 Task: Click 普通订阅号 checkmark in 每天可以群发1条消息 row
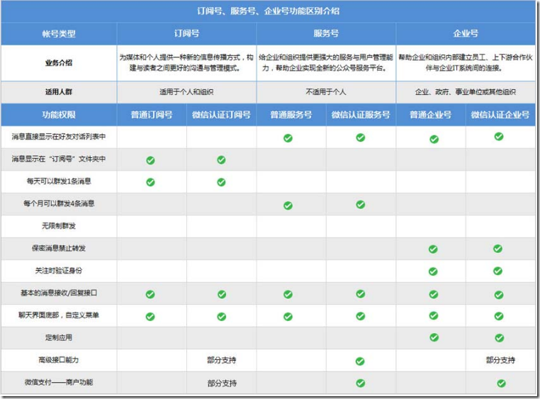(x=150, y=182)
